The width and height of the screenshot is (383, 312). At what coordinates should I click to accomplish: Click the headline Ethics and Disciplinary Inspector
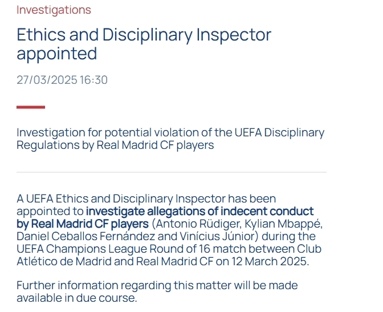pos(144,35)
